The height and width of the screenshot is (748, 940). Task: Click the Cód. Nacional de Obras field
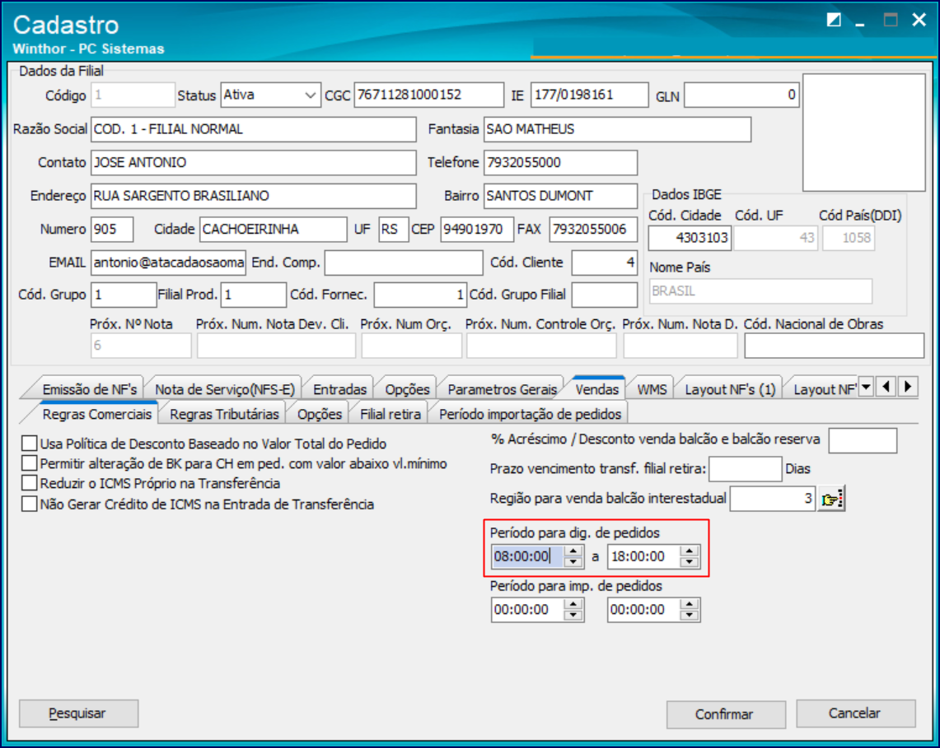click(834, 346)
